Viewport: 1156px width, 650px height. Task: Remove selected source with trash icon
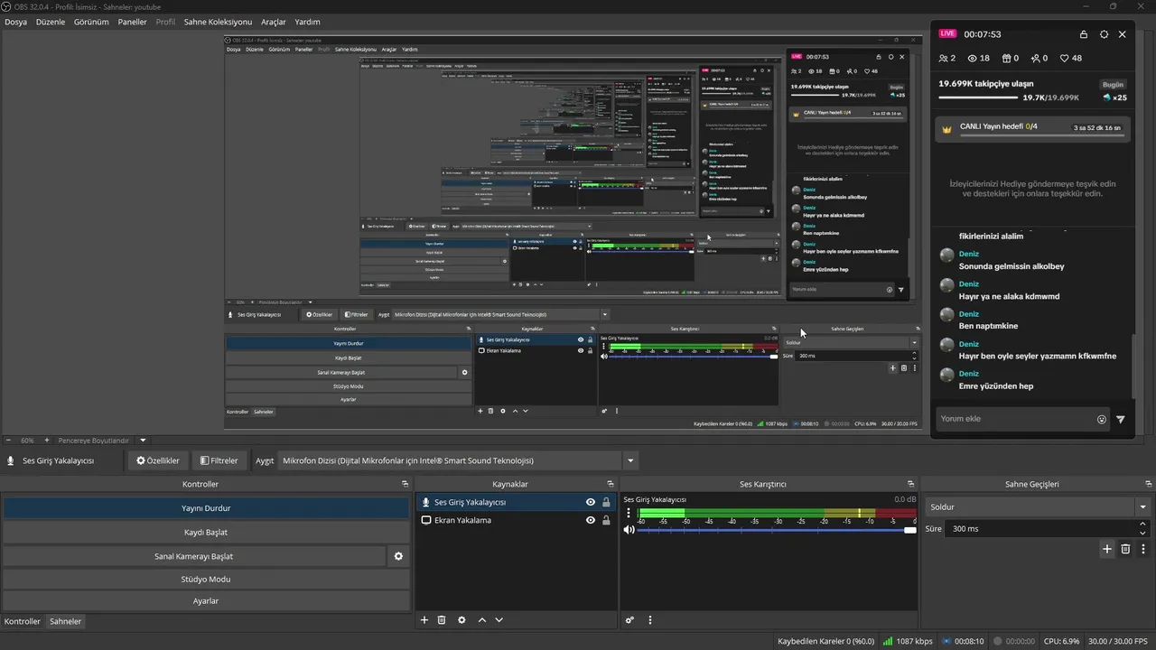tap(442, 620)
